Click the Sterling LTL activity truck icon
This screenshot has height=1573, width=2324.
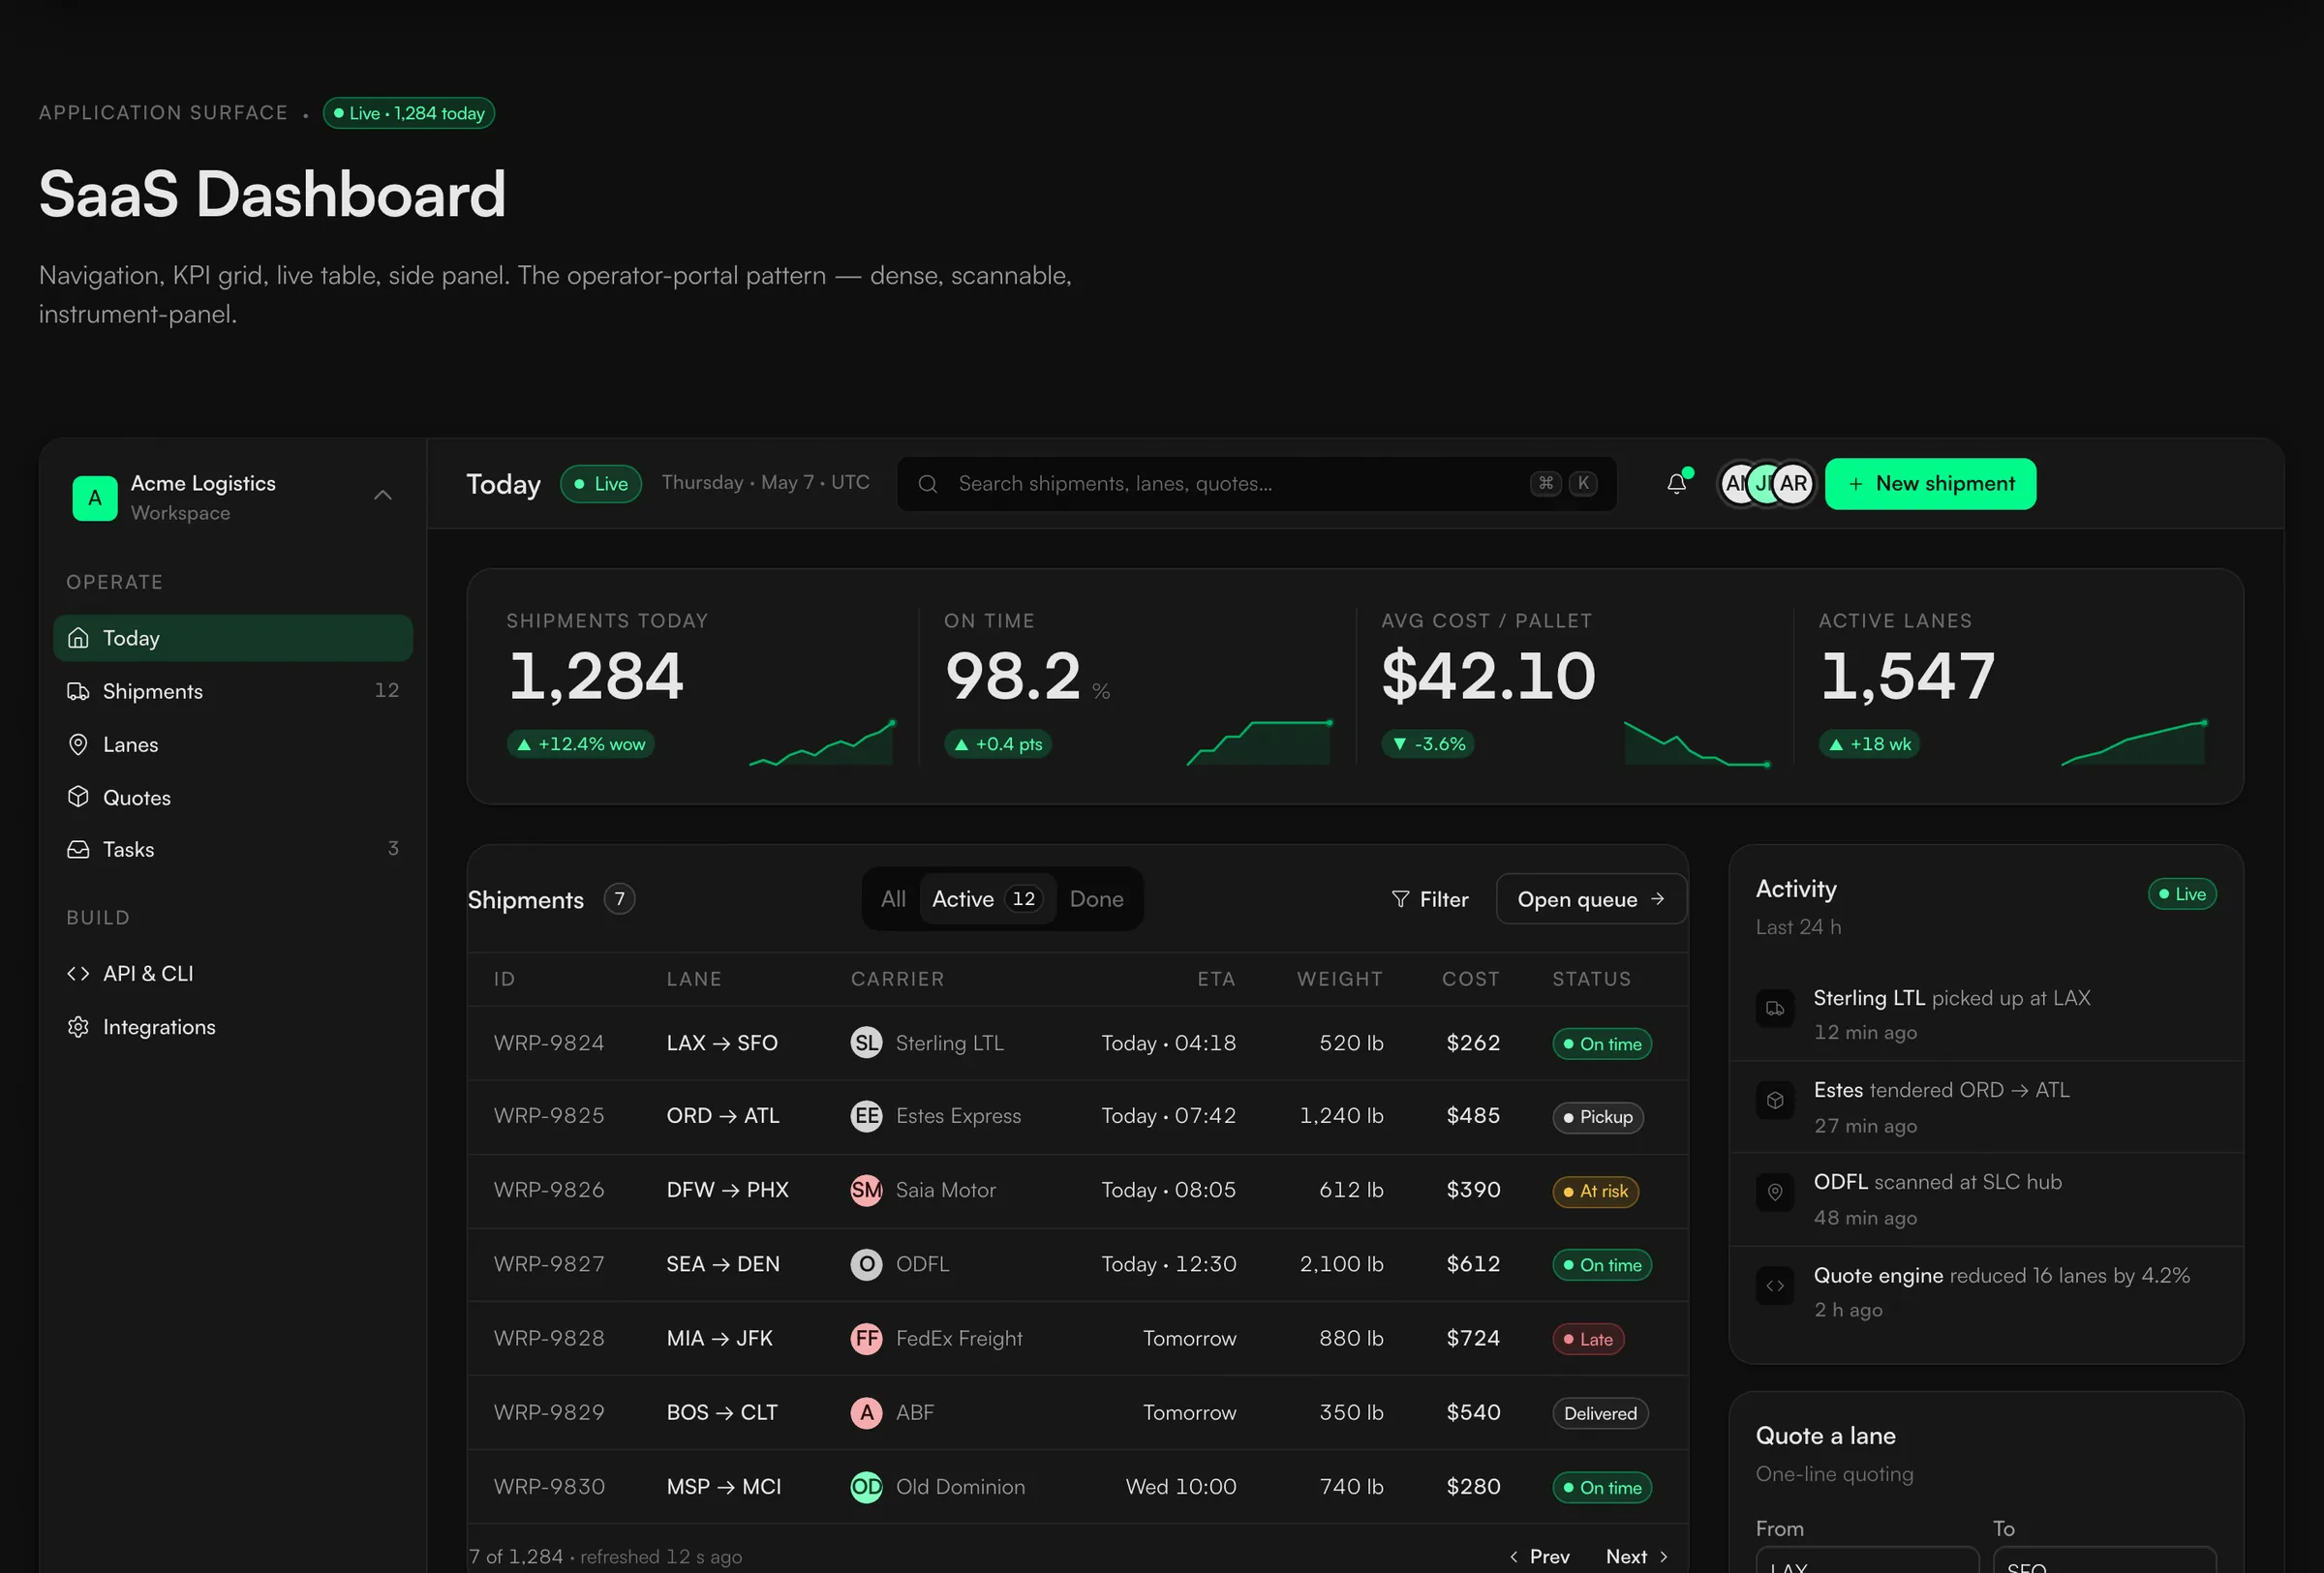point(1775,1009)
